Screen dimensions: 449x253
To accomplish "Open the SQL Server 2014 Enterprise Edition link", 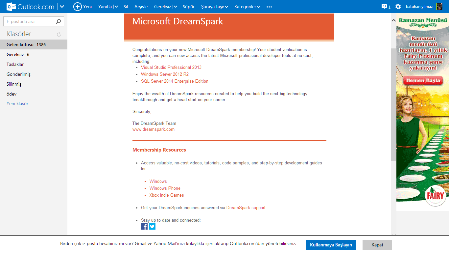I will tap(175, 81).
